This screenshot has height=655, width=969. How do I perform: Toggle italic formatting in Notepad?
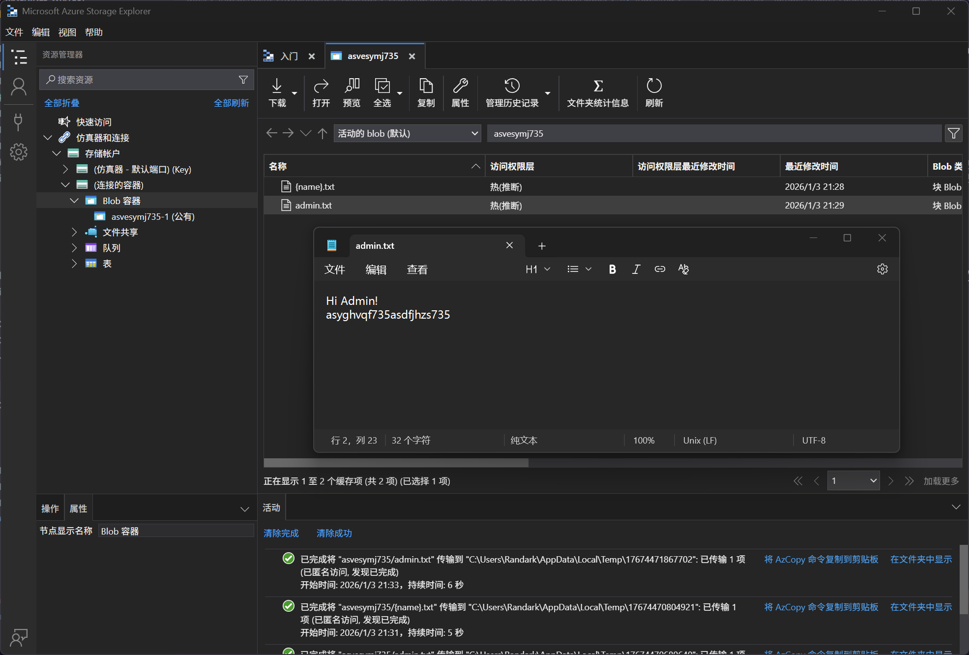(x=636, y=269)
